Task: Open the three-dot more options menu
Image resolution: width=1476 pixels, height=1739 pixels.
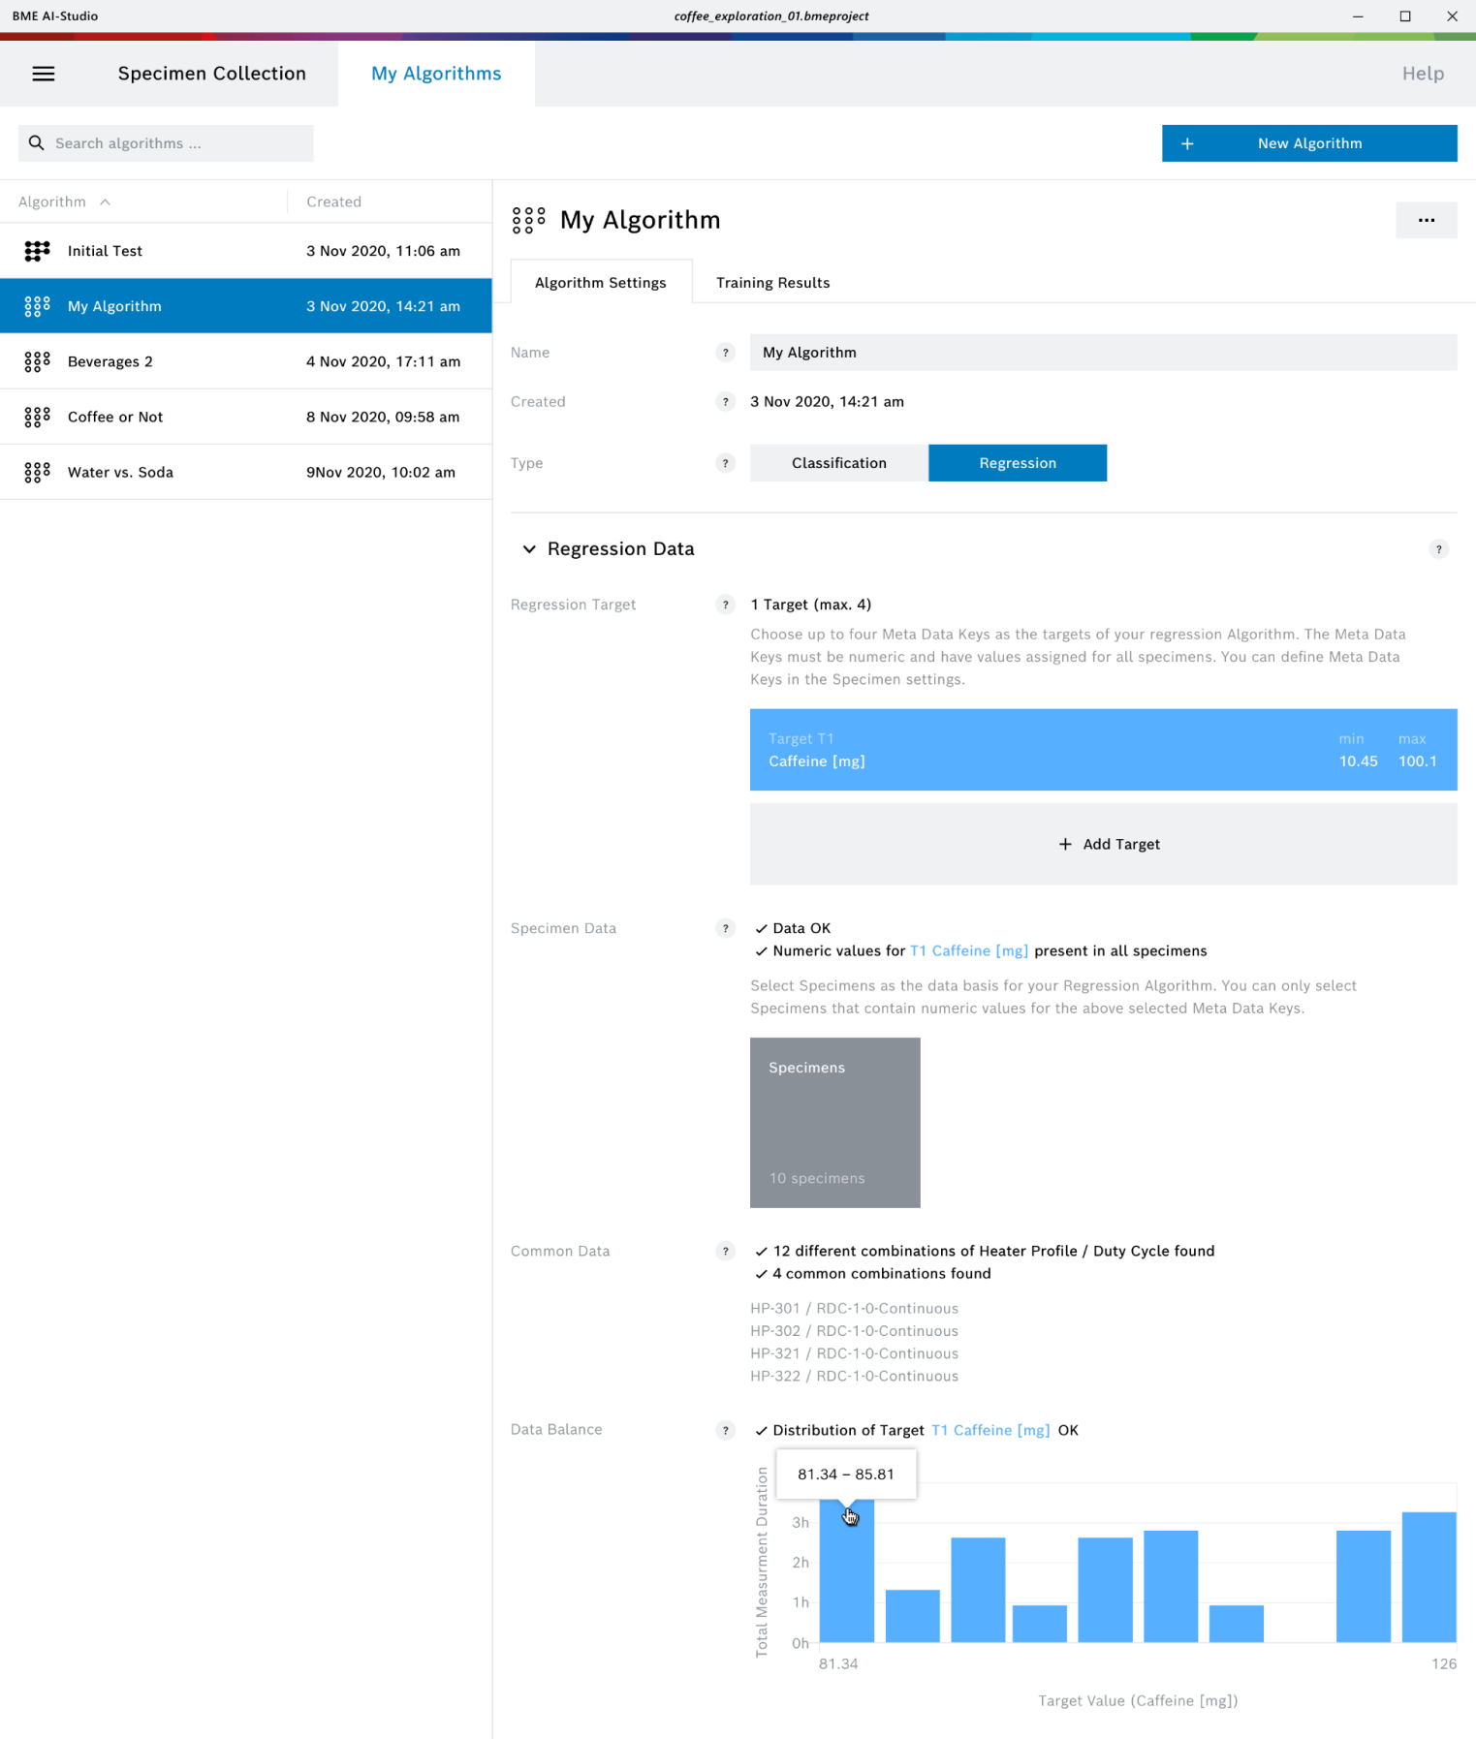Action: (x=1426, y=220)
